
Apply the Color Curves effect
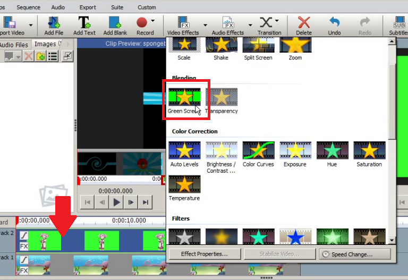click(x=258, y=154)
